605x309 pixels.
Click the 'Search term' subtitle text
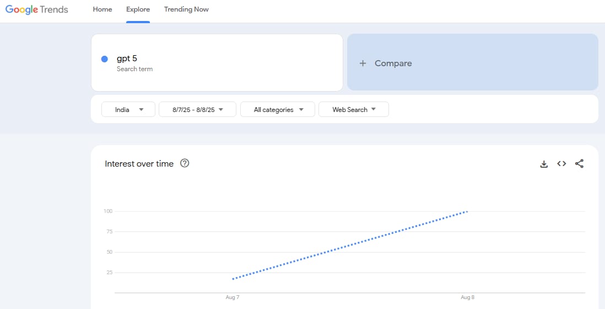(x=134, y=69)
